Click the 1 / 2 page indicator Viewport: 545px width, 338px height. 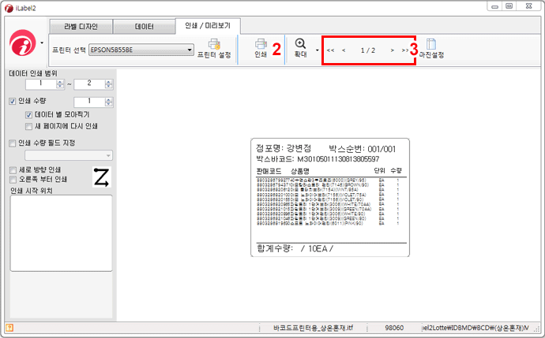368,50
